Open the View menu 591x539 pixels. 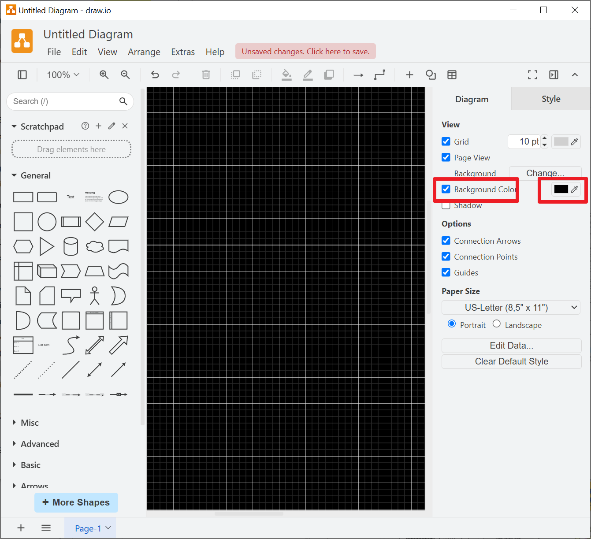coord(108,52)
